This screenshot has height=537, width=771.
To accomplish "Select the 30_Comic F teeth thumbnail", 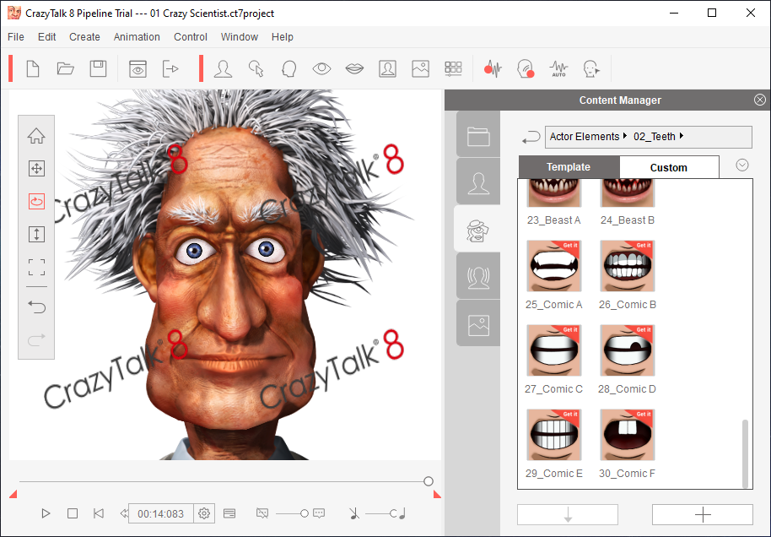I will click(628, 435).
